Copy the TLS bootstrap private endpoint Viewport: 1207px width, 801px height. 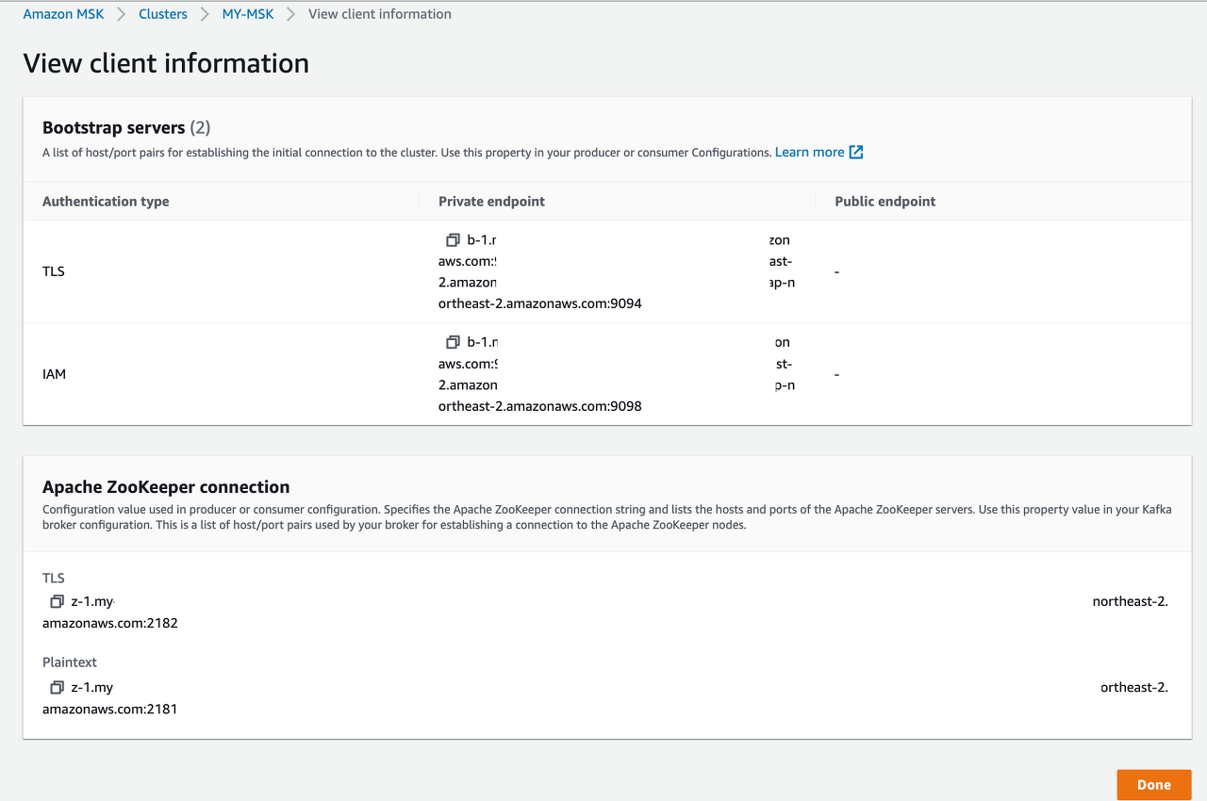453,240
